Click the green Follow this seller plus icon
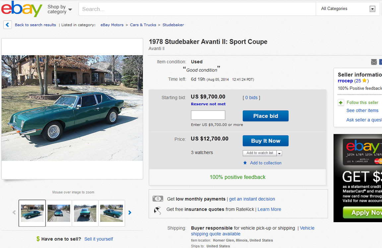 tap(341, 103)
